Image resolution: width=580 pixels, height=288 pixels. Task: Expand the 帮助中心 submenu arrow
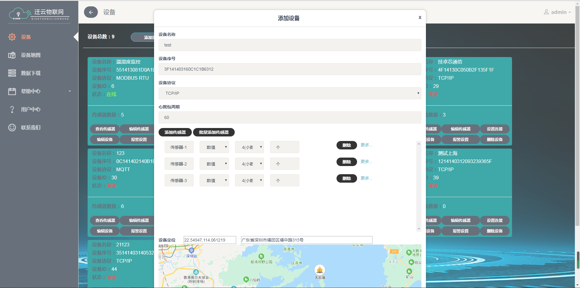70,91
